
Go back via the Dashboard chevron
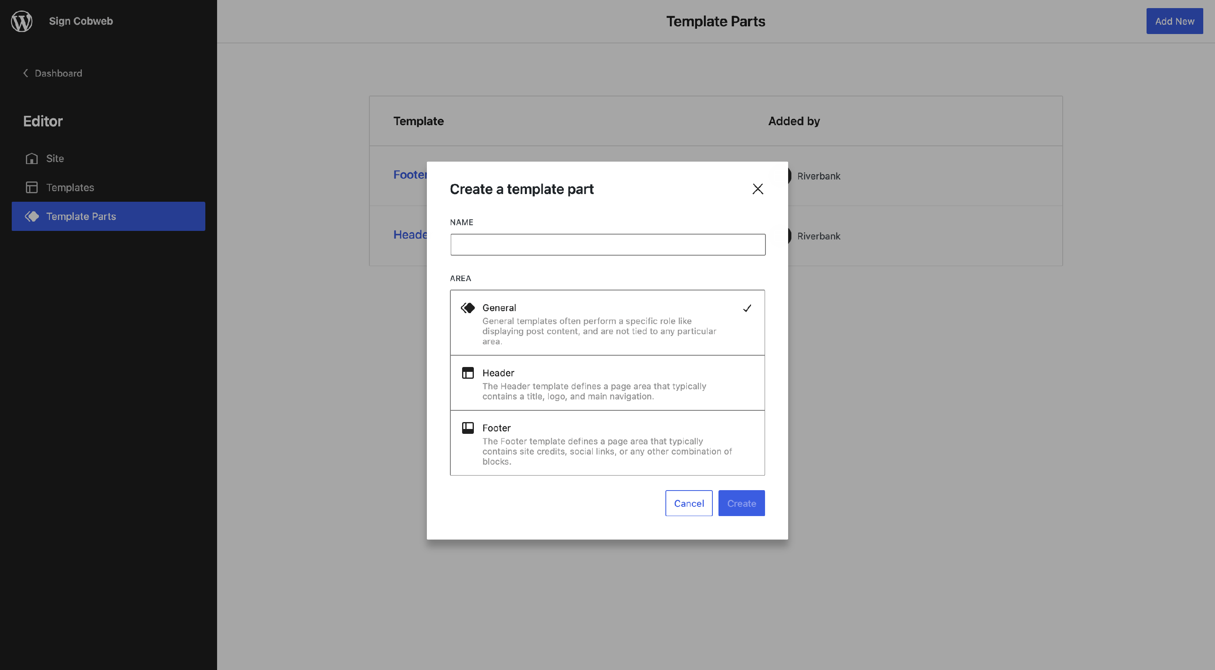click(x=26, y=73)
